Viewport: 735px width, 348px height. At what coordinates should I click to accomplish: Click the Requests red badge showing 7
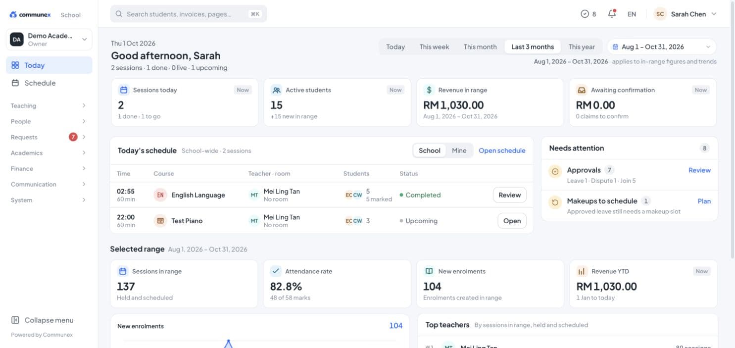pos(73,137)
